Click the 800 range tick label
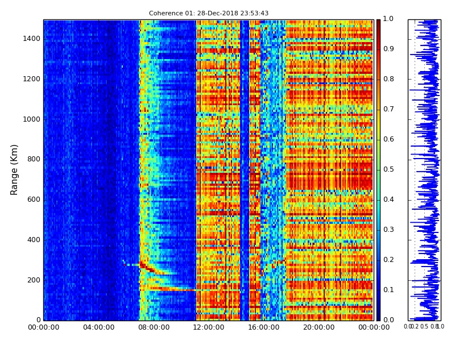Viewport: 455px width, 341px height. coord(34,159)
